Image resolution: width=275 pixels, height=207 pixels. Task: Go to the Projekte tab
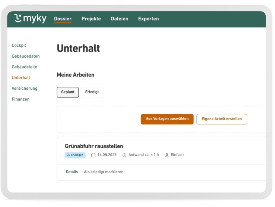tap(91, 19)
